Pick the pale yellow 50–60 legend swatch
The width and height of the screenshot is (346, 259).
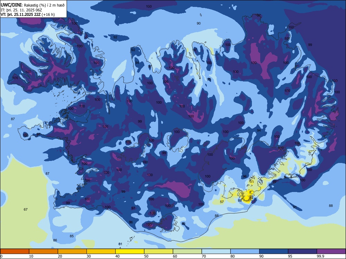point(158,251)
